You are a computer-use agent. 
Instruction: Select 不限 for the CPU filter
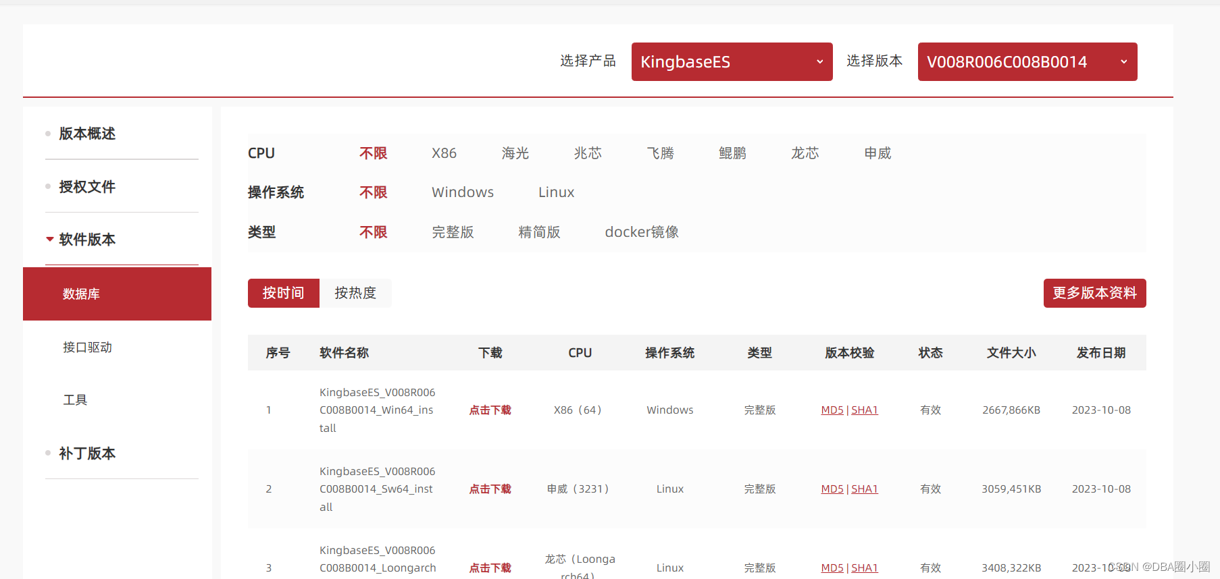[x=373, y=153]
